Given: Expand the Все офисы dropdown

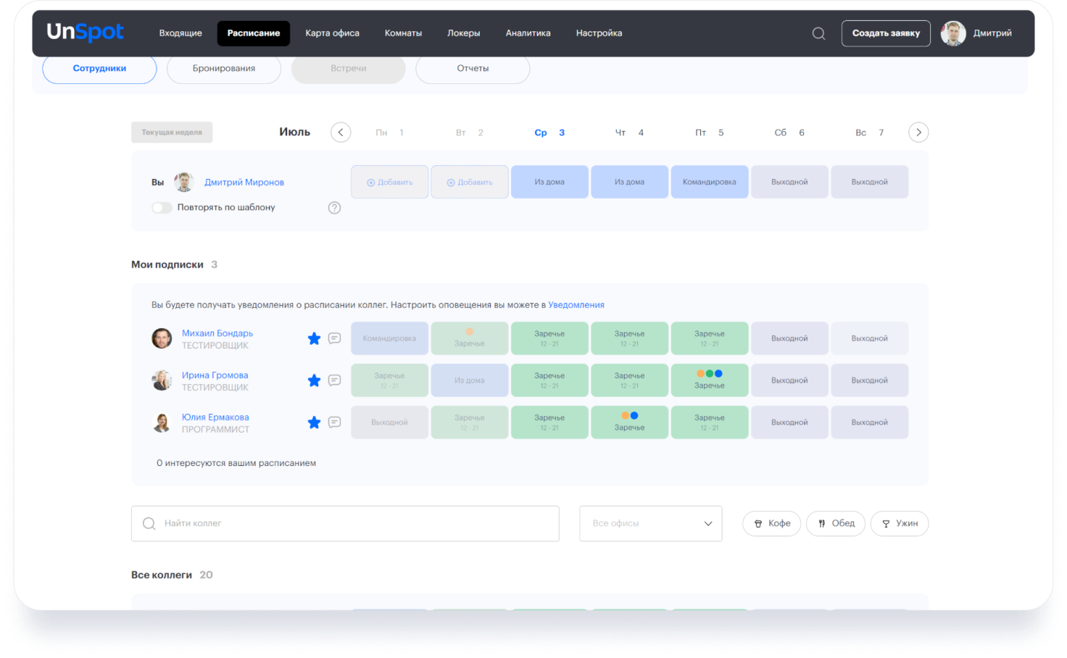Looking at the screenshot, I should coord(650,524).
